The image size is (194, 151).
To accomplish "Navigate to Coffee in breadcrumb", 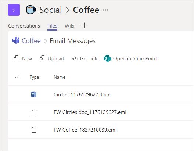I will click(31, 41).
